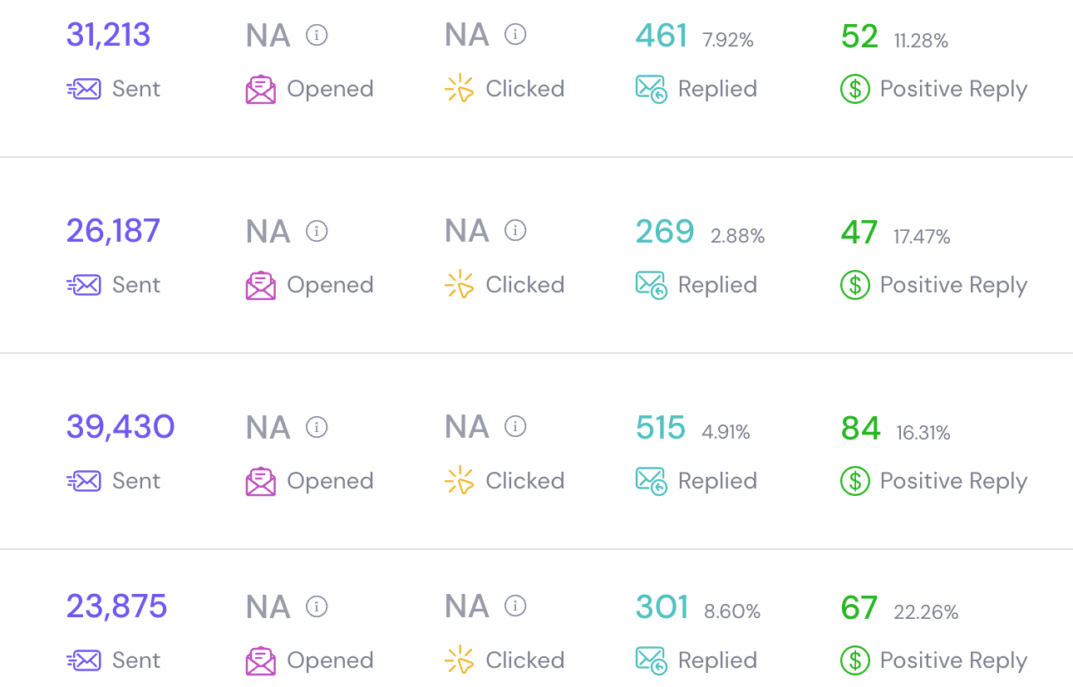Click the info icon beside Opened NA in the 23,875 row

tap(317, 606)
